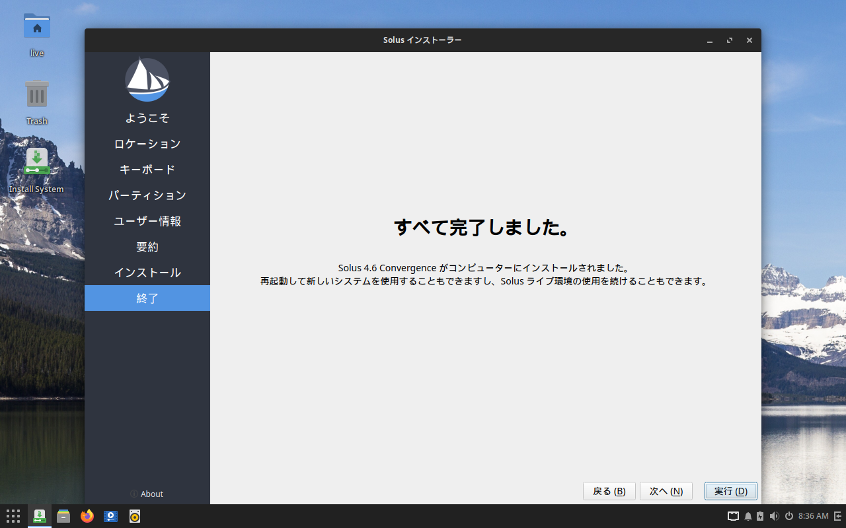Select the キーボード step in the sidebar
The image size is (846, 528).
[x=147, y=170]
